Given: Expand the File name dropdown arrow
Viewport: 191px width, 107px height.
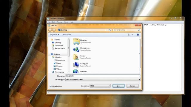Looking at the screenshot, I should [x=139, y=76].
